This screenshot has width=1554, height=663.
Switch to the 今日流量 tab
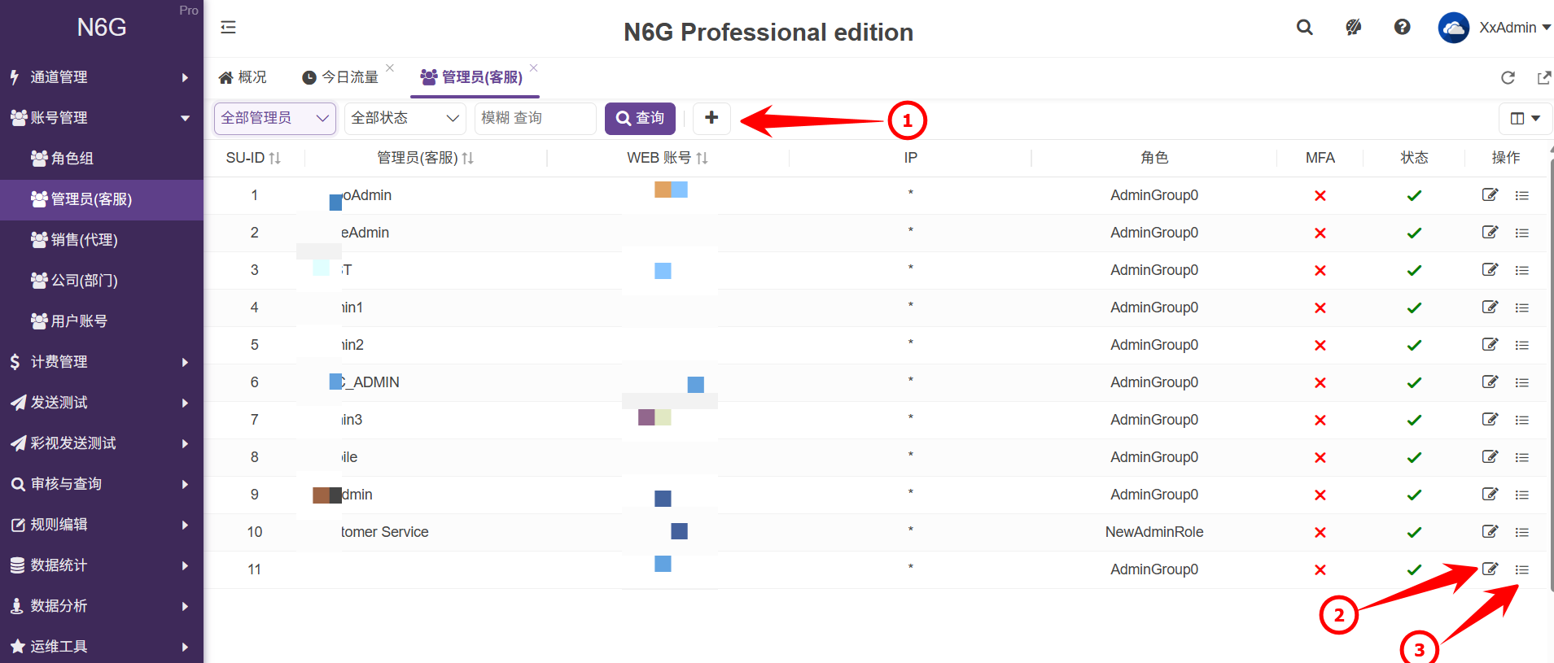341,77
